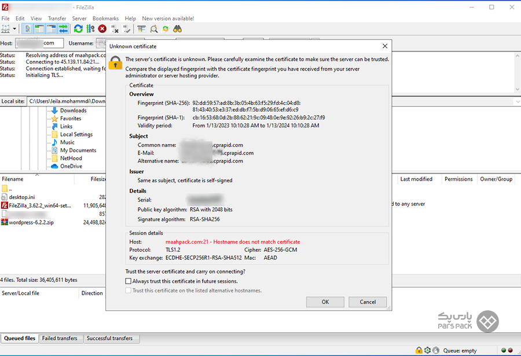Image resolution: width=521 pixels, height=356 pixels.
Task: Toggle local directory tree display icon
Action: (x=39, y=30)
